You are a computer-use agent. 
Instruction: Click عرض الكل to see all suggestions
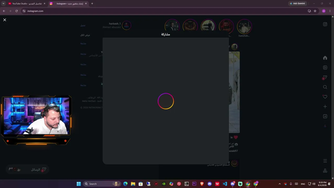coord(85,35)
